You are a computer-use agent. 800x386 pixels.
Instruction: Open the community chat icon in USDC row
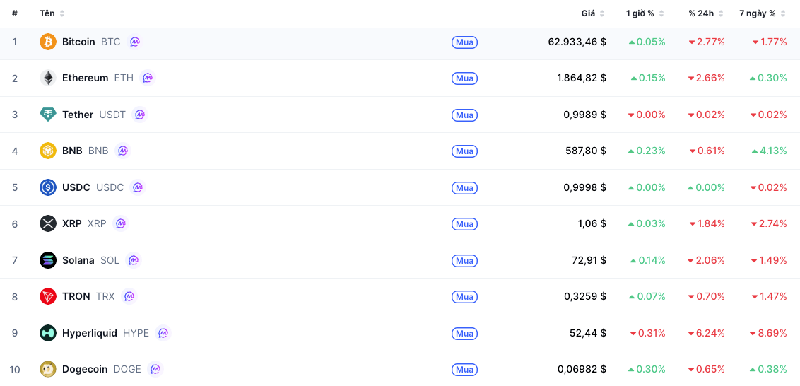tap(138, 187)
